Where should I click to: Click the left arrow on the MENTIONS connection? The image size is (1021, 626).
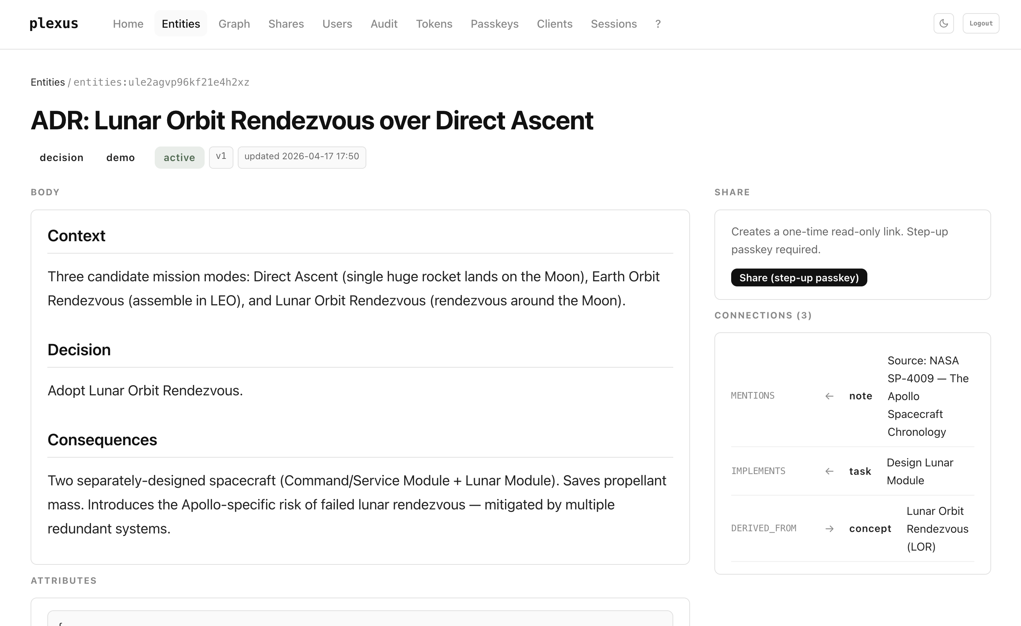829,395
